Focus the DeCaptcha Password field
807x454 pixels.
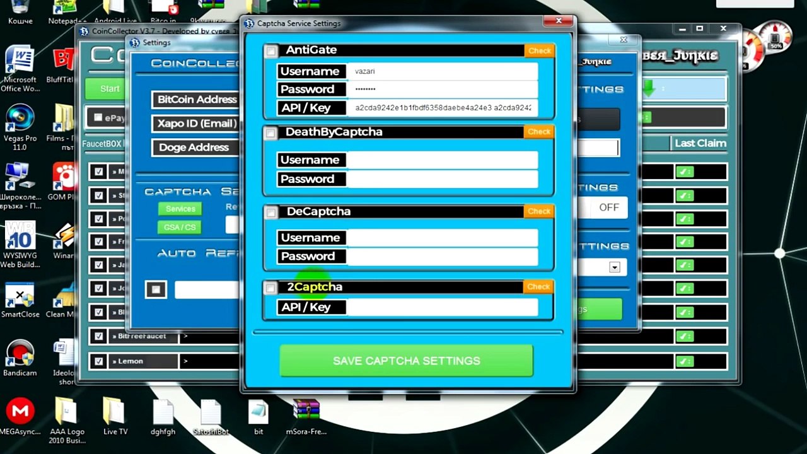pos(442,257)
